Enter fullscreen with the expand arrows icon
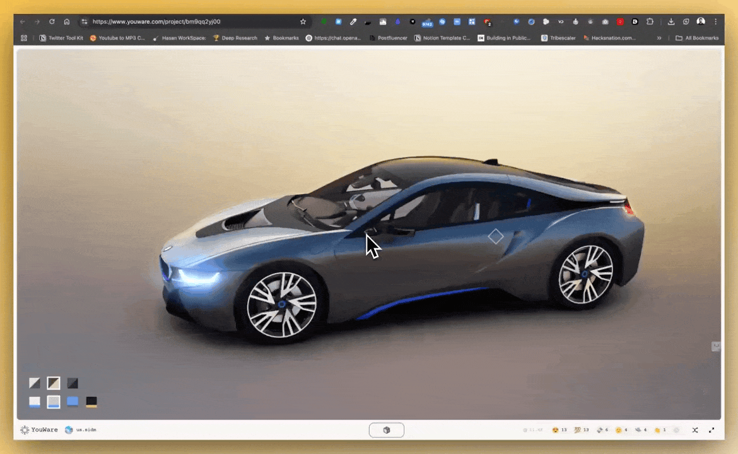738x454 pixels. pyautogui.click(x=712, y=430)
